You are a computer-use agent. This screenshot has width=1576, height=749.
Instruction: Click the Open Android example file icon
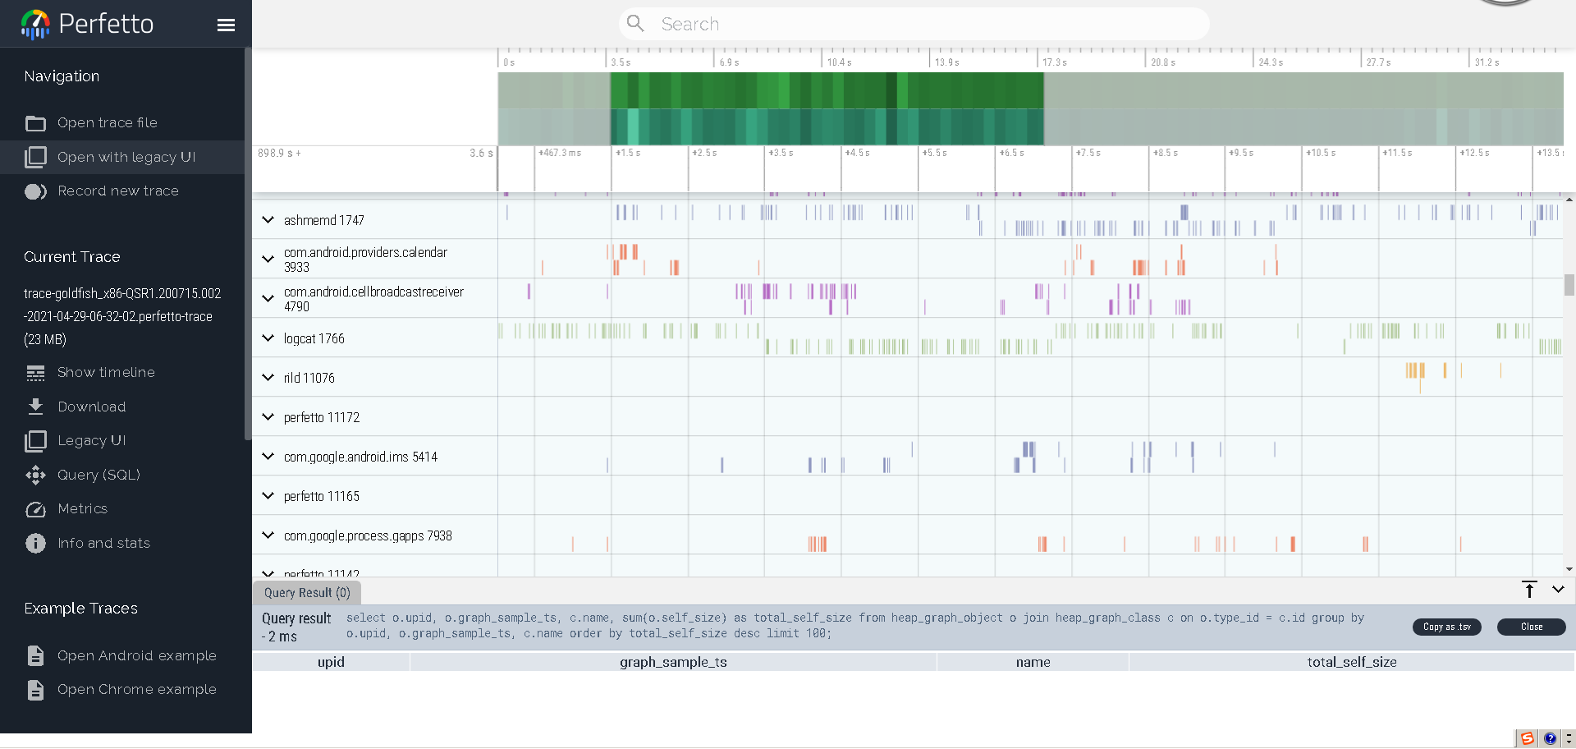click(x=35, y=655)
